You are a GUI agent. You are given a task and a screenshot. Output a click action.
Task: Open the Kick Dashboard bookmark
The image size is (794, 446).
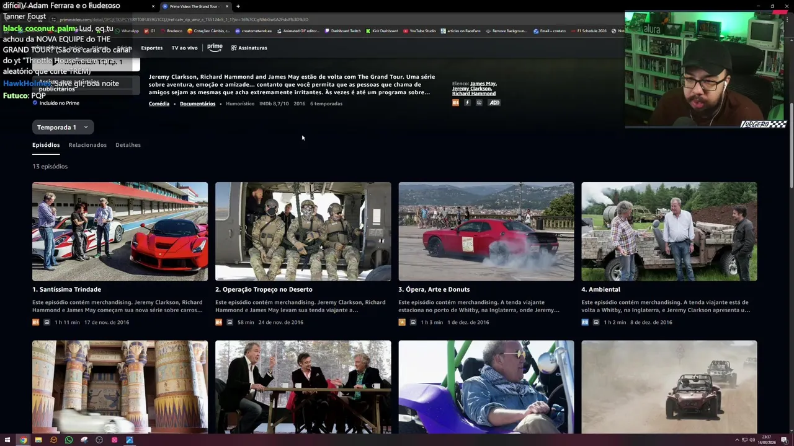point(382,31)
